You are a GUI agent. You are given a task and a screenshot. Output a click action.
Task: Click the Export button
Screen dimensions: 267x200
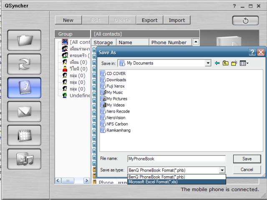pyautogui.click(x=149, y=20)
